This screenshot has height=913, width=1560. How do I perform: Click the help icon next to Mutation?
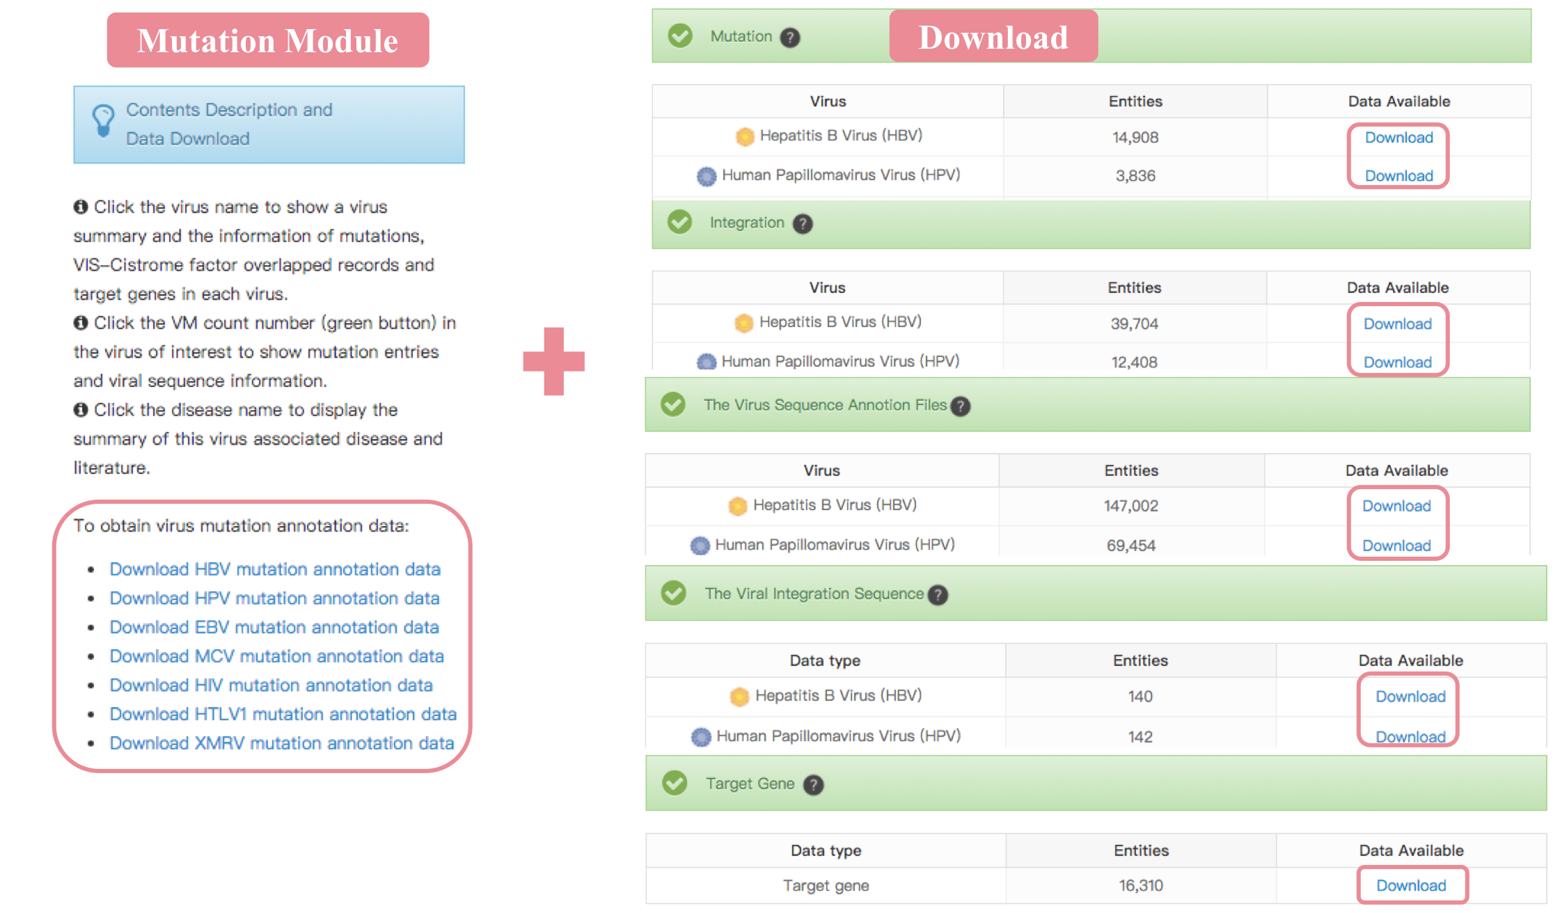[x=789, y=37]
